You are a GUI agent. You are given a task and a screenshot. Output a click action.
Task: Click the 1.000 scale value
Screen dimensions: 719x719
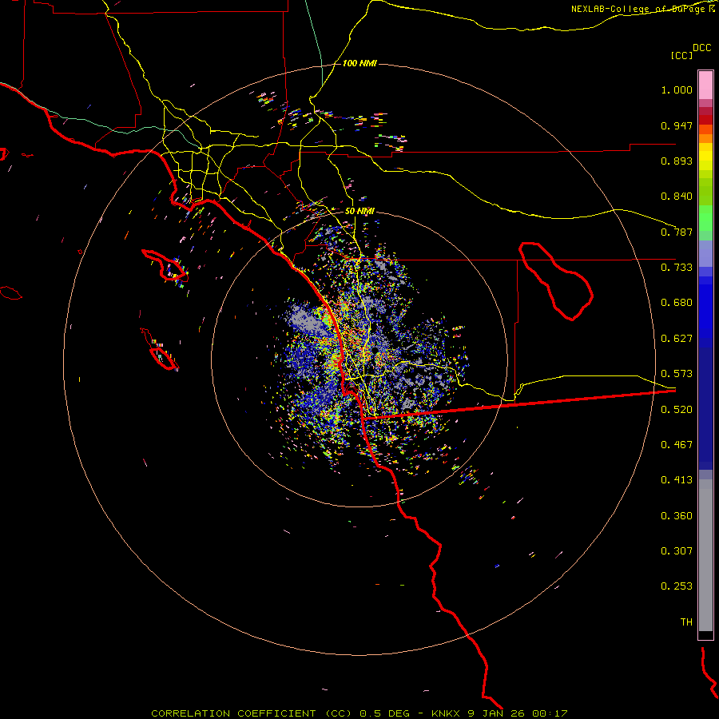coord(677,89)
